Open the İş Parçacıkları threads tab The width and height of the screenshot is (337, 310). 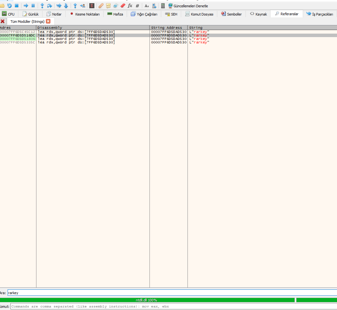[320, 14]
